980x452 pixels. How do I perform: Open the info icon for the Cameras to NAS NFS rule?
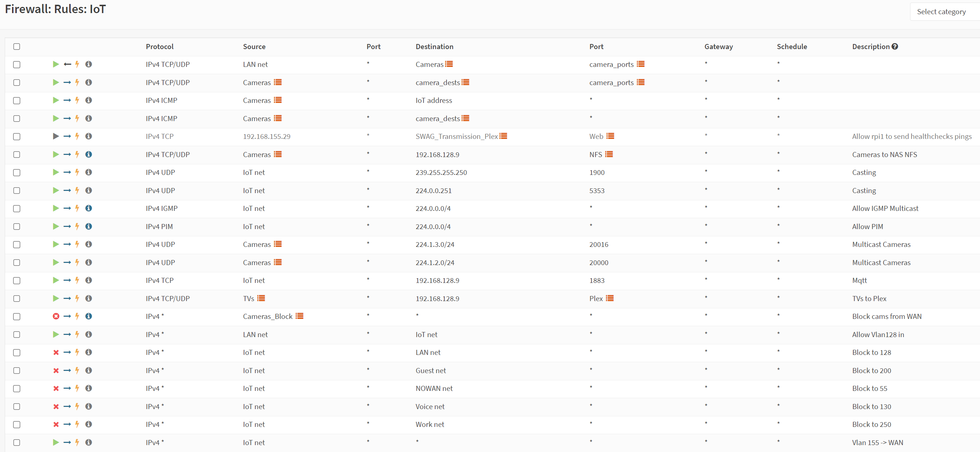click(x=88, y=154)
